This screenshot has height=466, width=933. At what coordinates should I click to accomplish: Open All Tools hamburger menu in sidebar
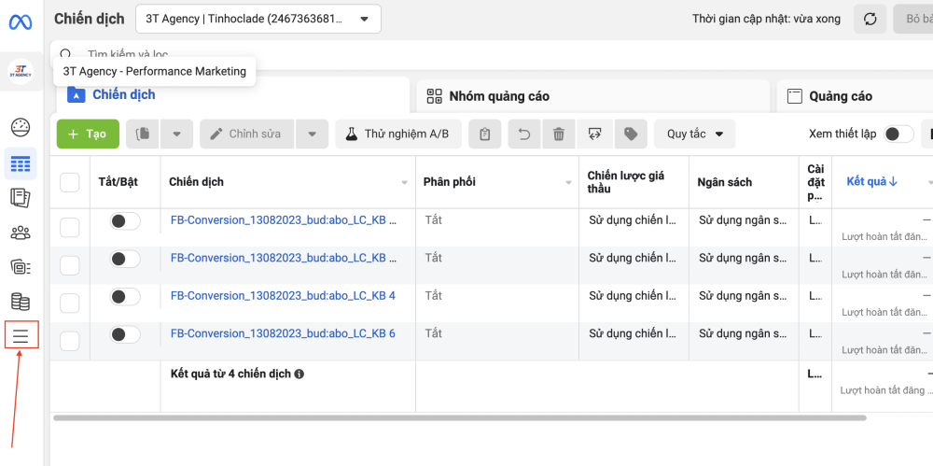pos(21,335)
